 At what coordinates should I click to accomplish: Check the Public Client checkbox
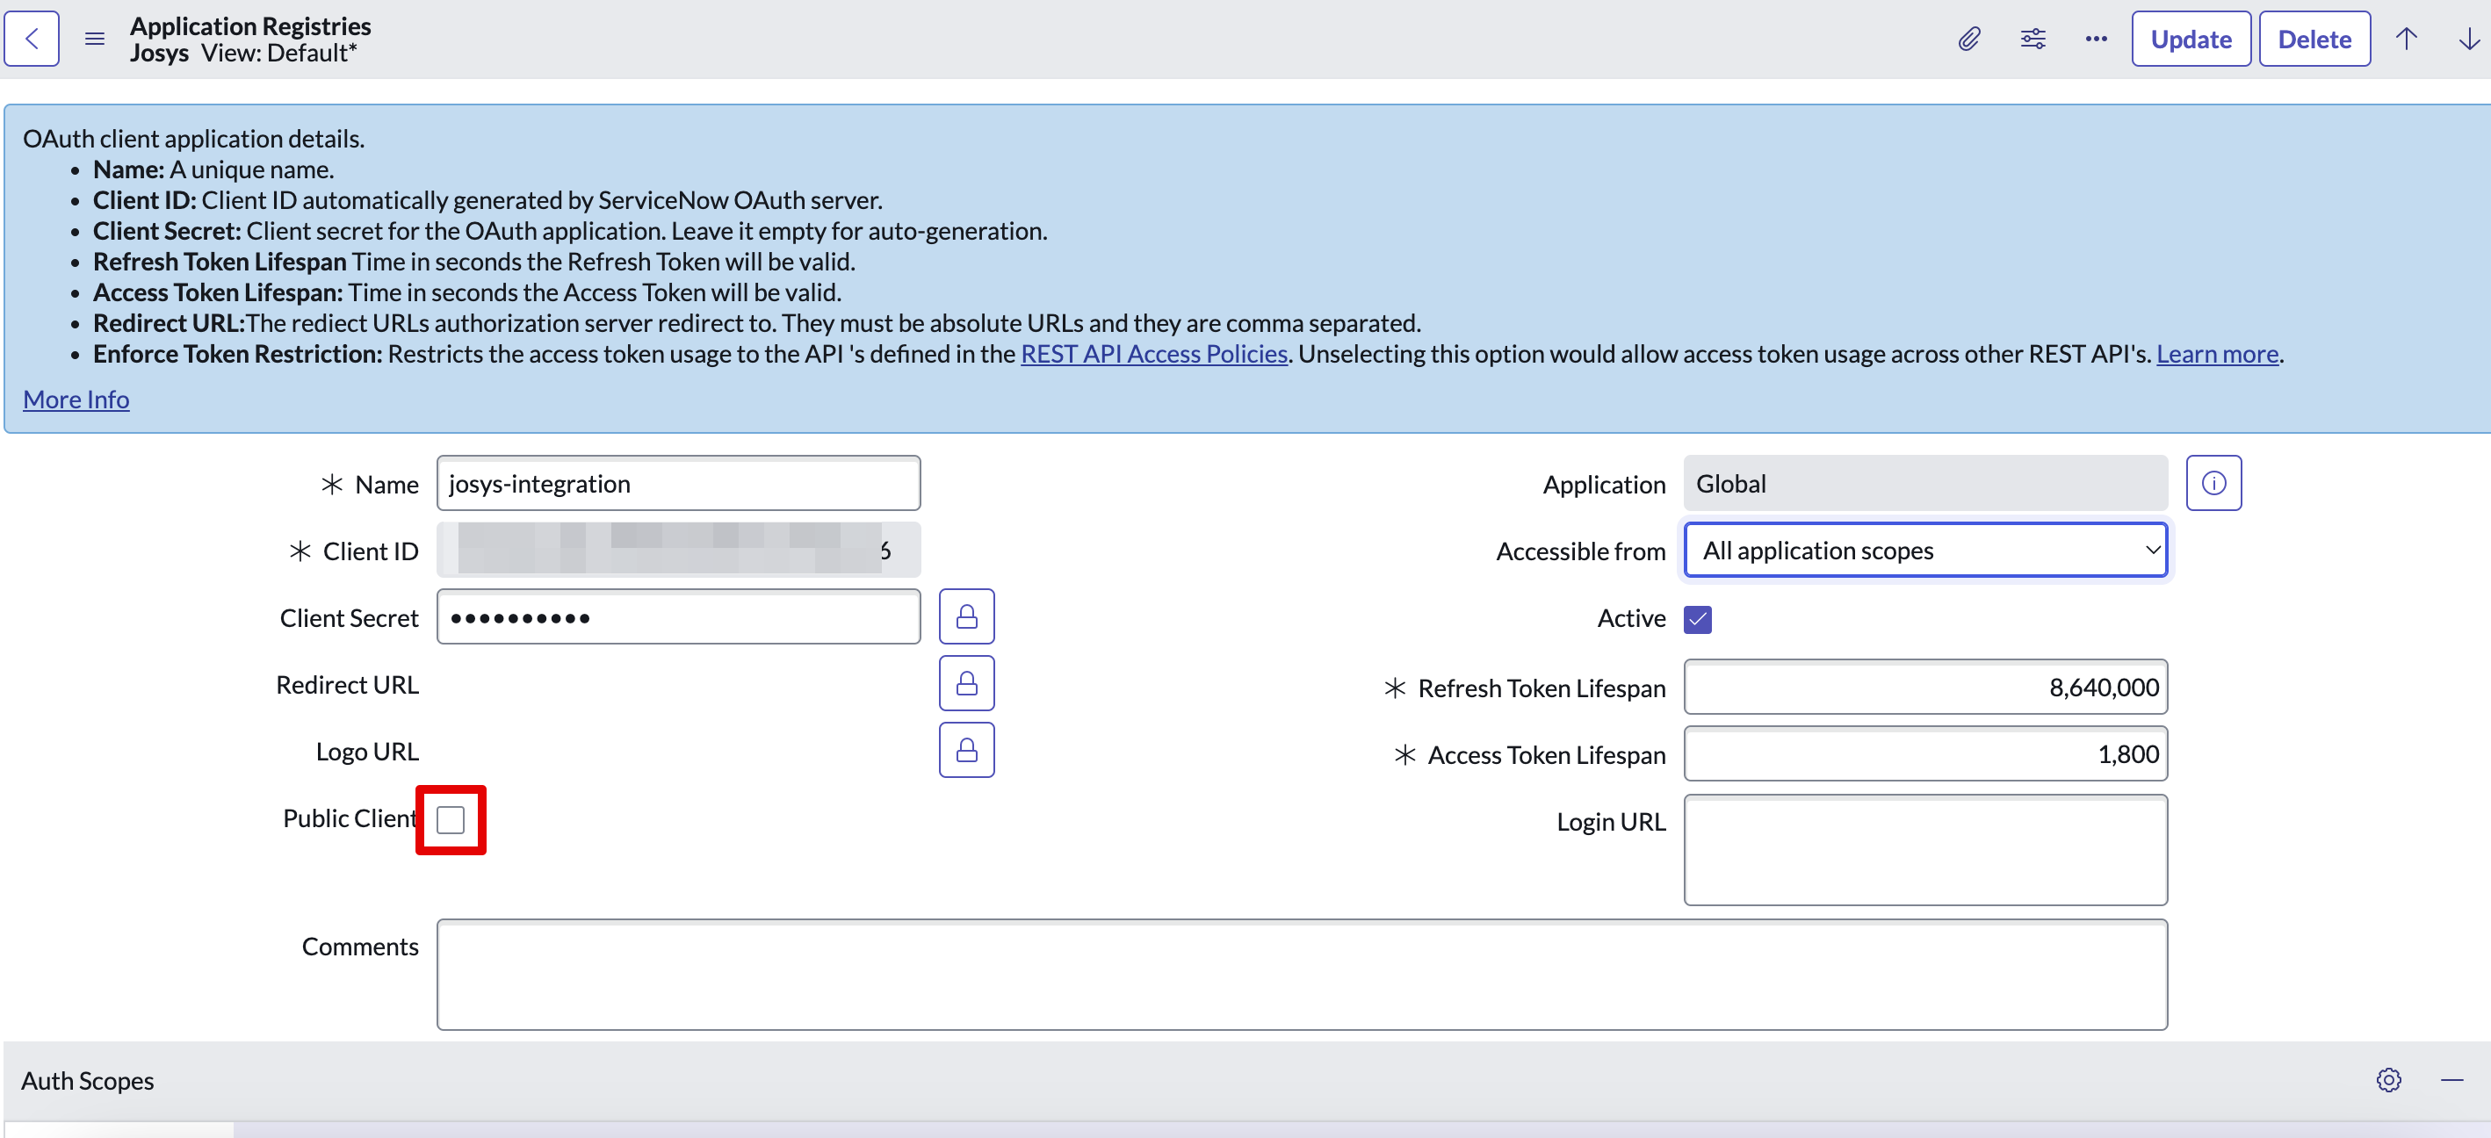(451, 820)
